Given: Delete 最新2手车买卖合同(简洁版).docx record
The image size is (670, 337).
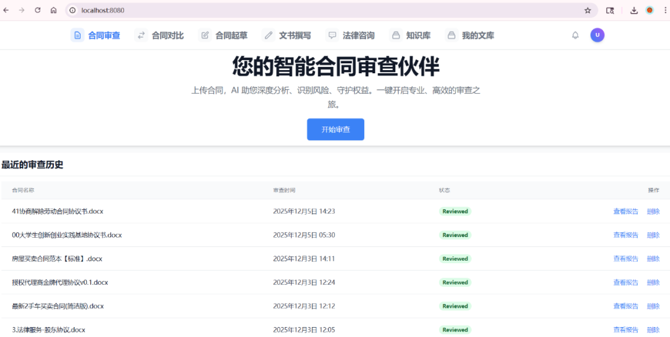Looking at the screenshot, I should coord(653,306).
